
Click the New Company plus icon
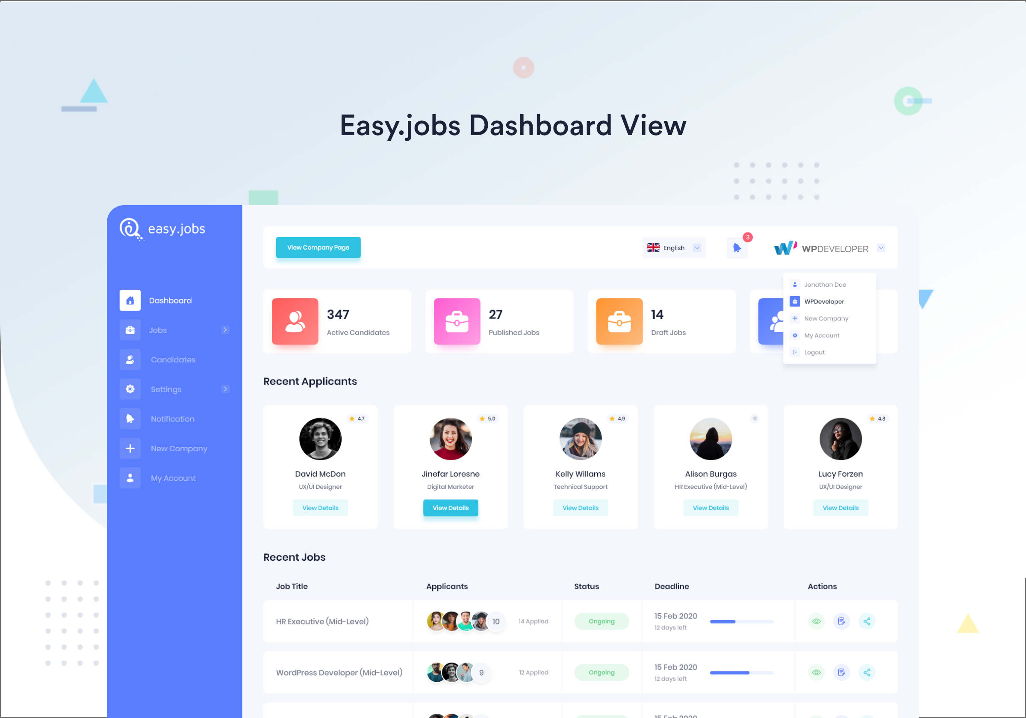point(129,448)
